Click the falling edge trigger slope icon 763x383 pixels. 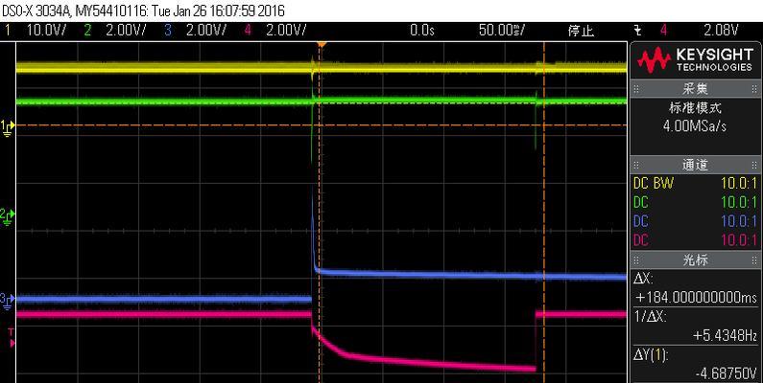click(x=638, y=31)
